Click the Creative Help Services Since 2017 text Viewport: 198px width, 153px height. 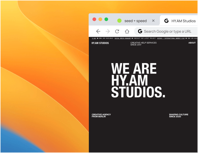143,44
